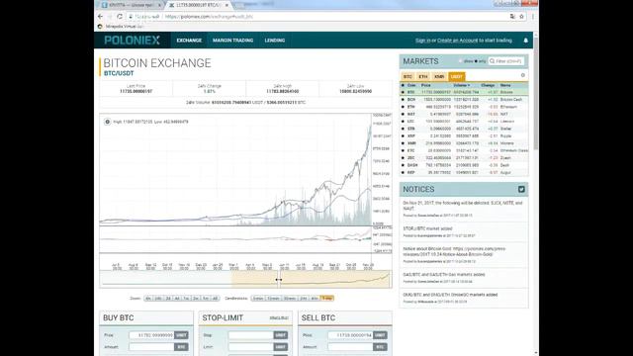Select Ethereum market row
Viewport: 633px width, 356px height.
(x=464, y=107)
